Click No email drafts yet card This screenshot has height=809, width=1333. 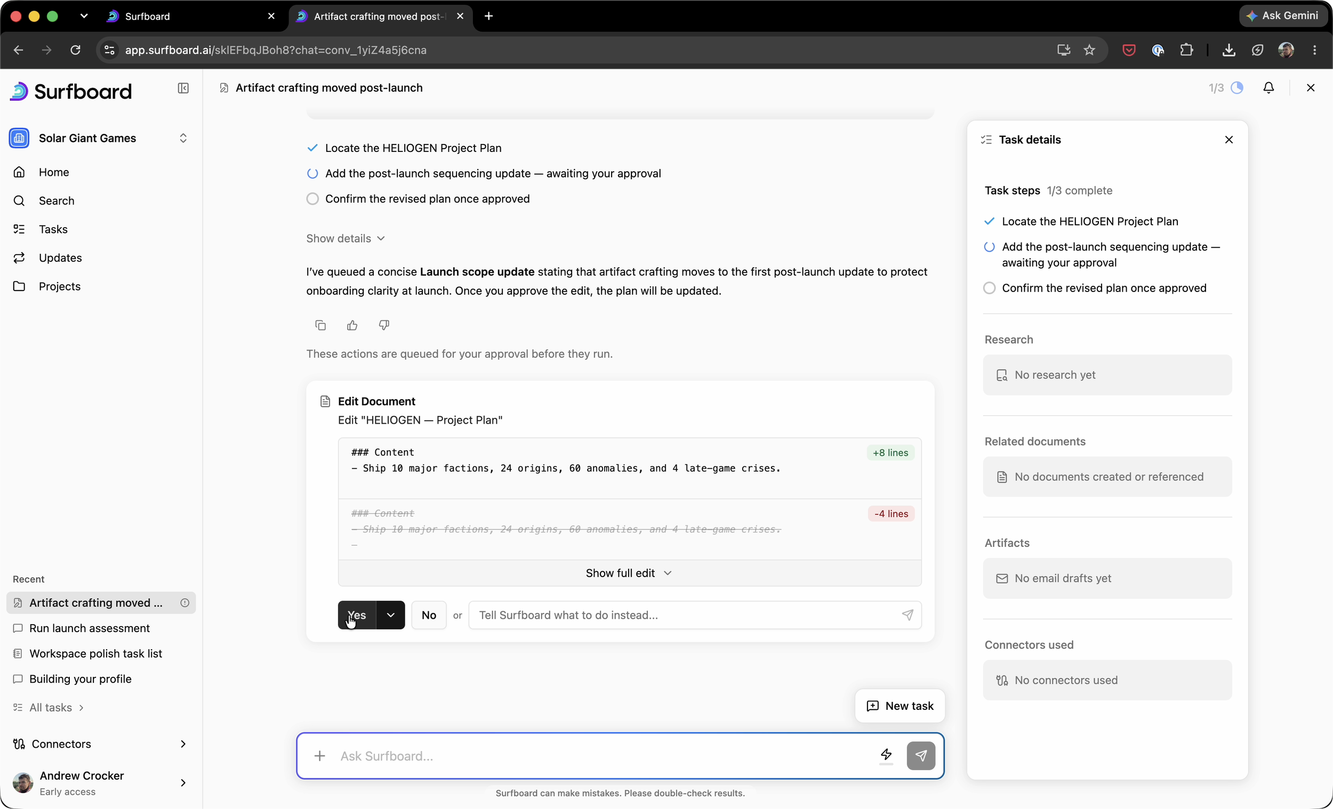click(1107, 578)
